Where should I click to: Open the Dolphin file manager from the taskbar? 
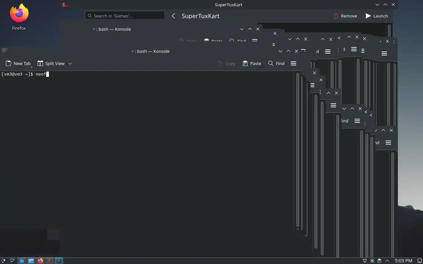31,261
